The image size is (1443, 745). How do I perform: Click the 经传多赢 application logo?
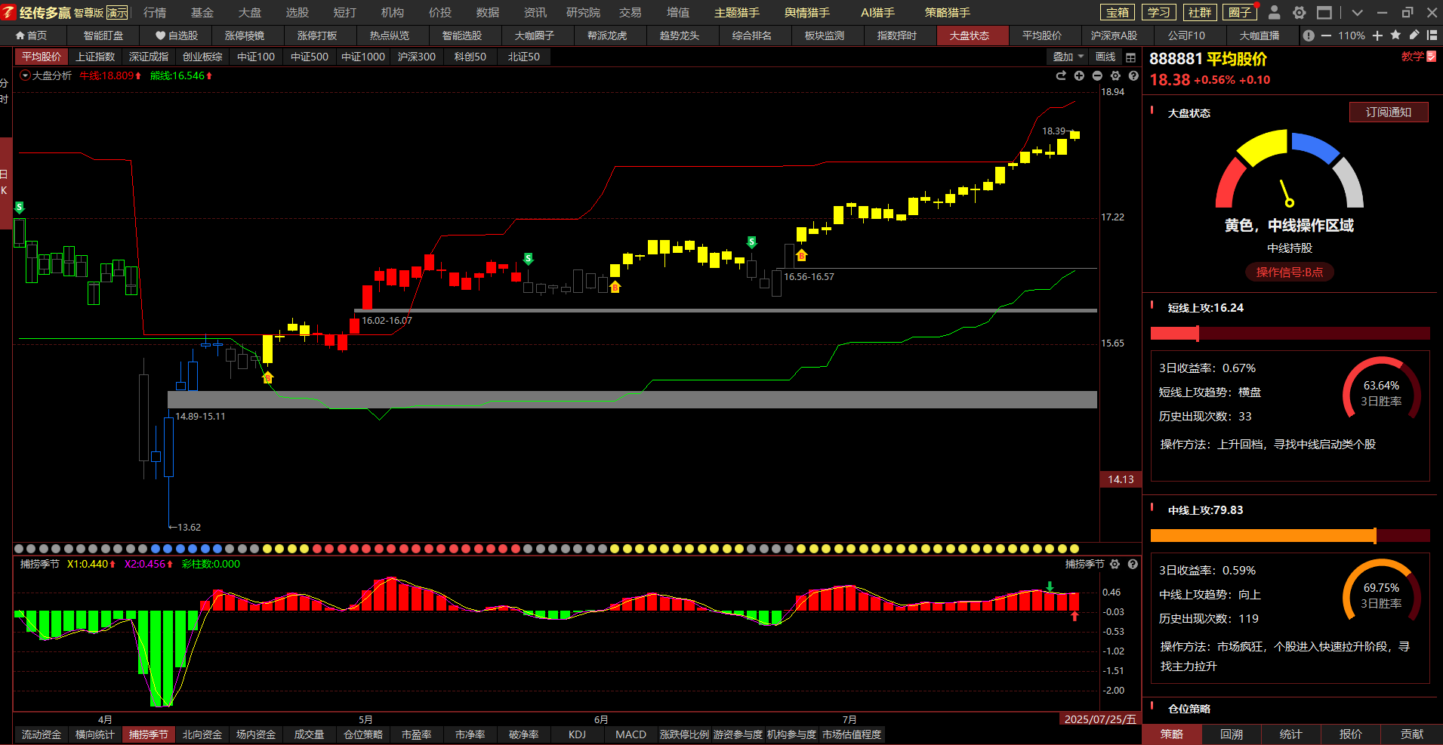tap(36, 12)
